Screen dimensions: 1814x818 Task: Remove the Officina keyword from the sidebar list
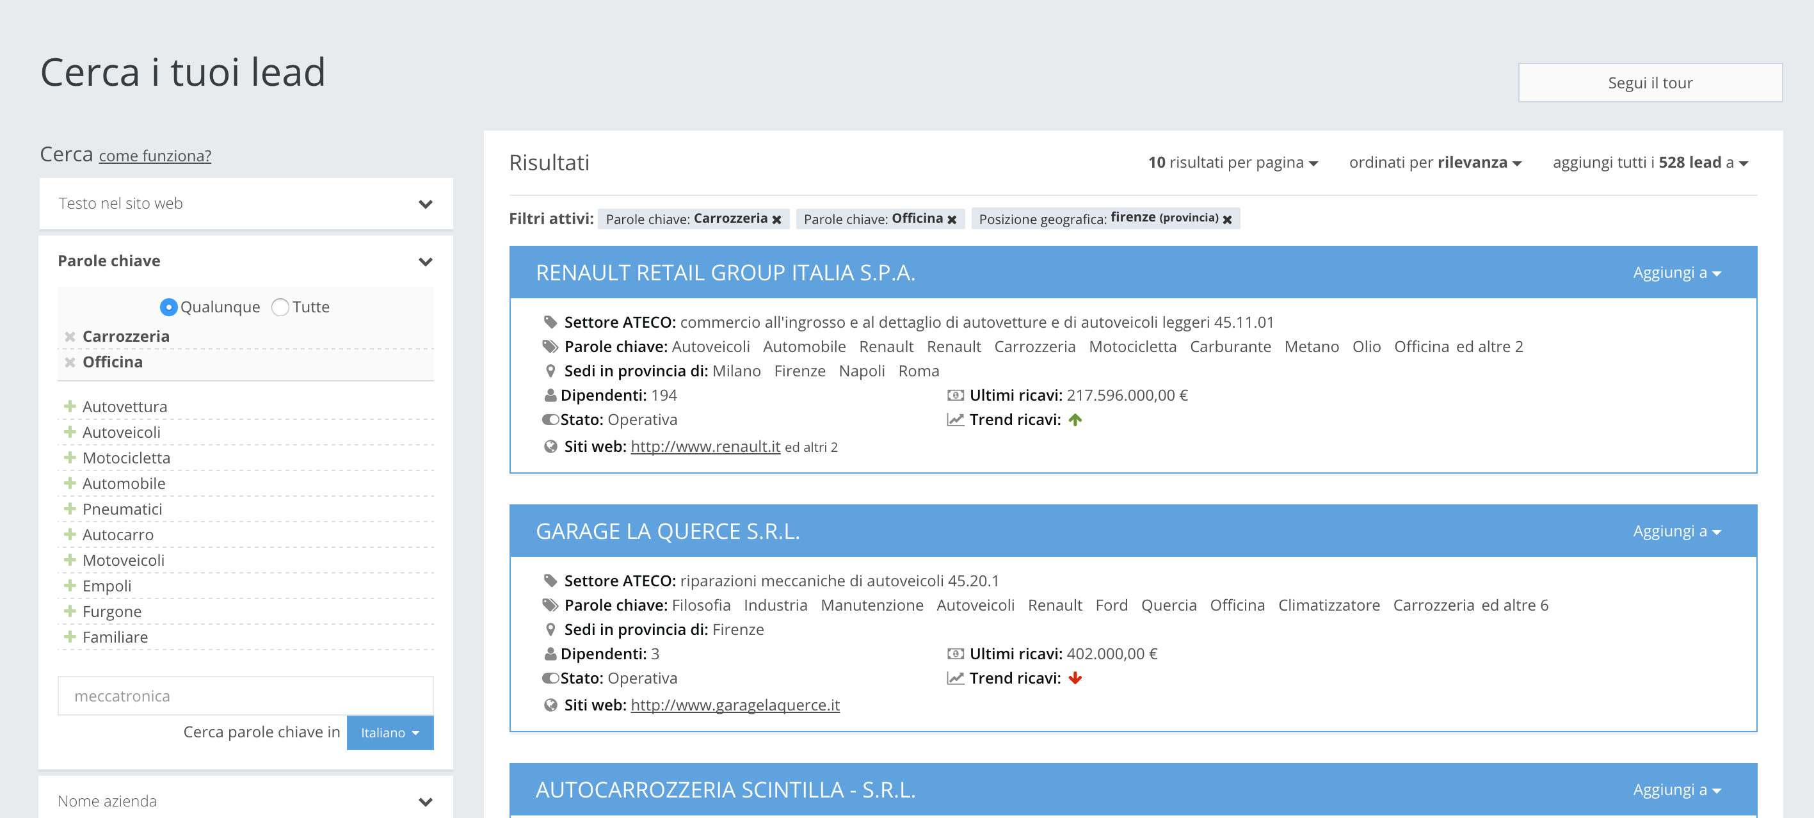70,362
